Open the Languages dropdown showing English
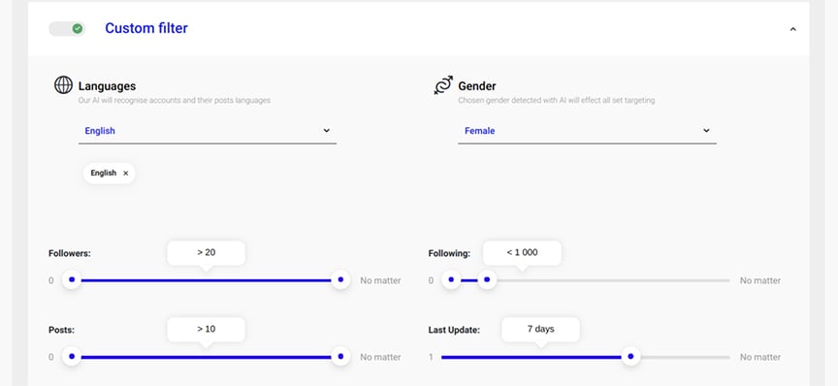The image size is (838, 386). (208, 131)
